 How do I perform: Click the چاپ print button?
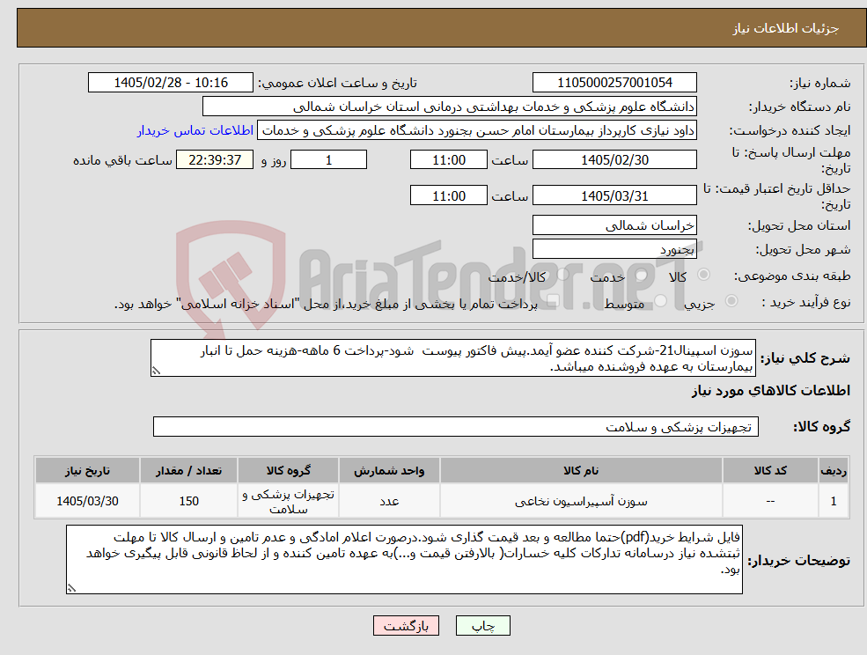[482, 626]
